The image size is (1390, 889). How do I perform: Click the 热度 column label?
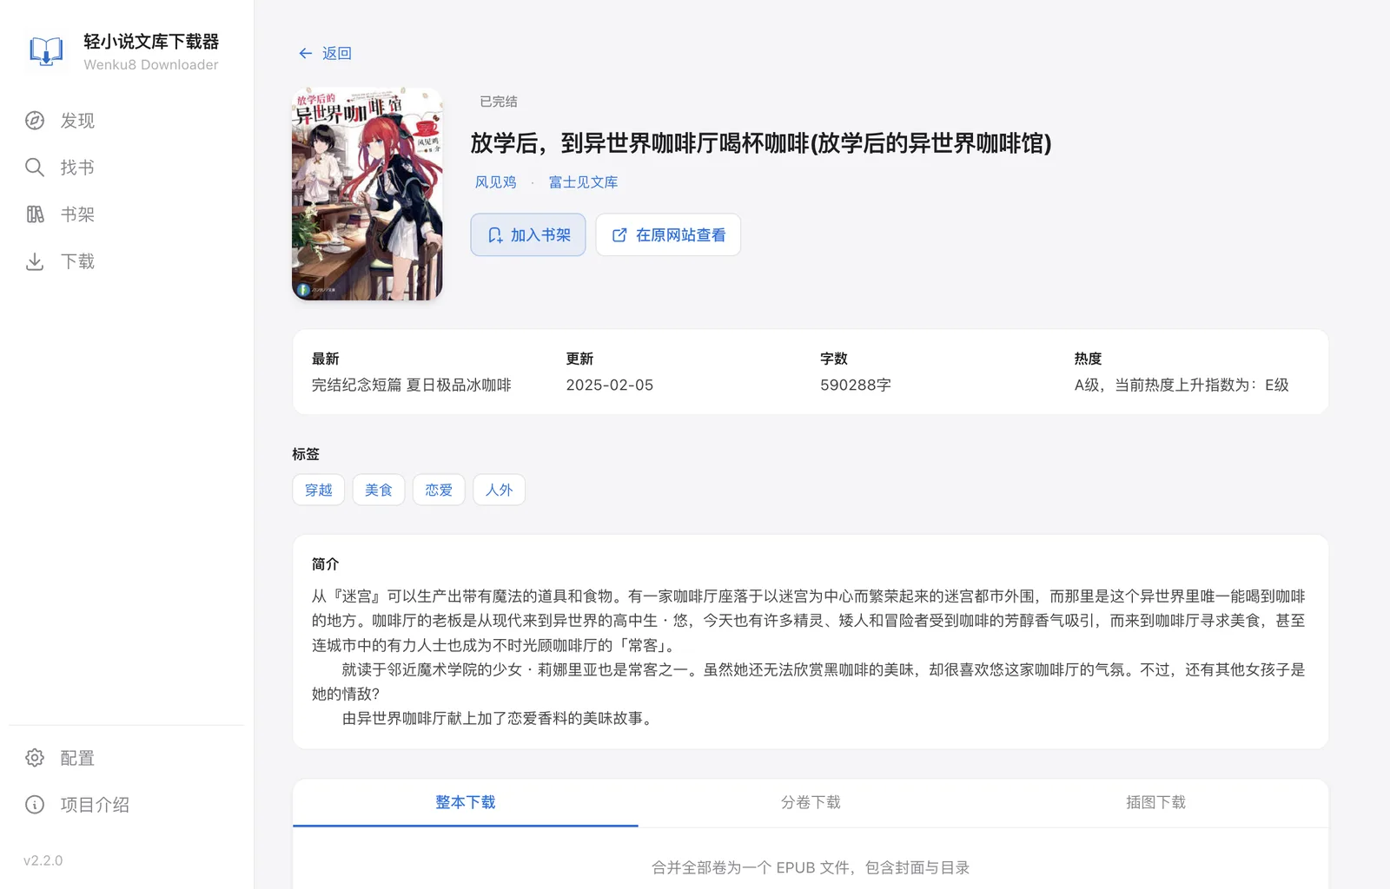1089,359
